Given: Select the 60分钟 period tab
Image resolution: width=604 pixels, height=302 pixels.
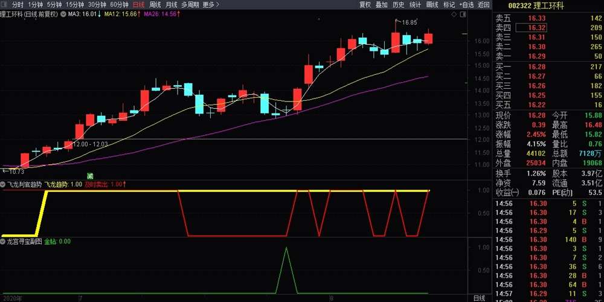Looking at the screenshot, I should point(119,4).
